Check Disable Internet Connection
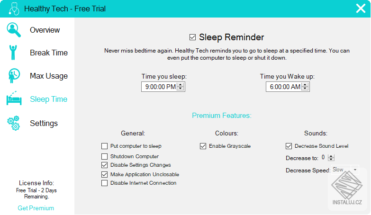Image resolution: width=371 pixels, height=215 pixels. 105,183
